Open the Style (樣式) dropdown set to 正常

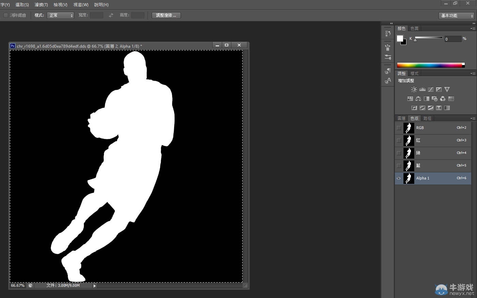[61, 15]
